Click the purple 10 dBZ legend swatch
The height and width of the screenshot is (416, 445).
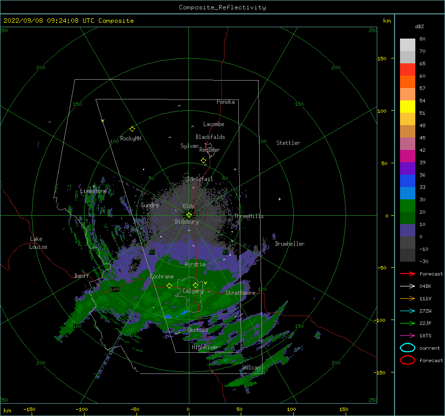click(x=407, y=231)
